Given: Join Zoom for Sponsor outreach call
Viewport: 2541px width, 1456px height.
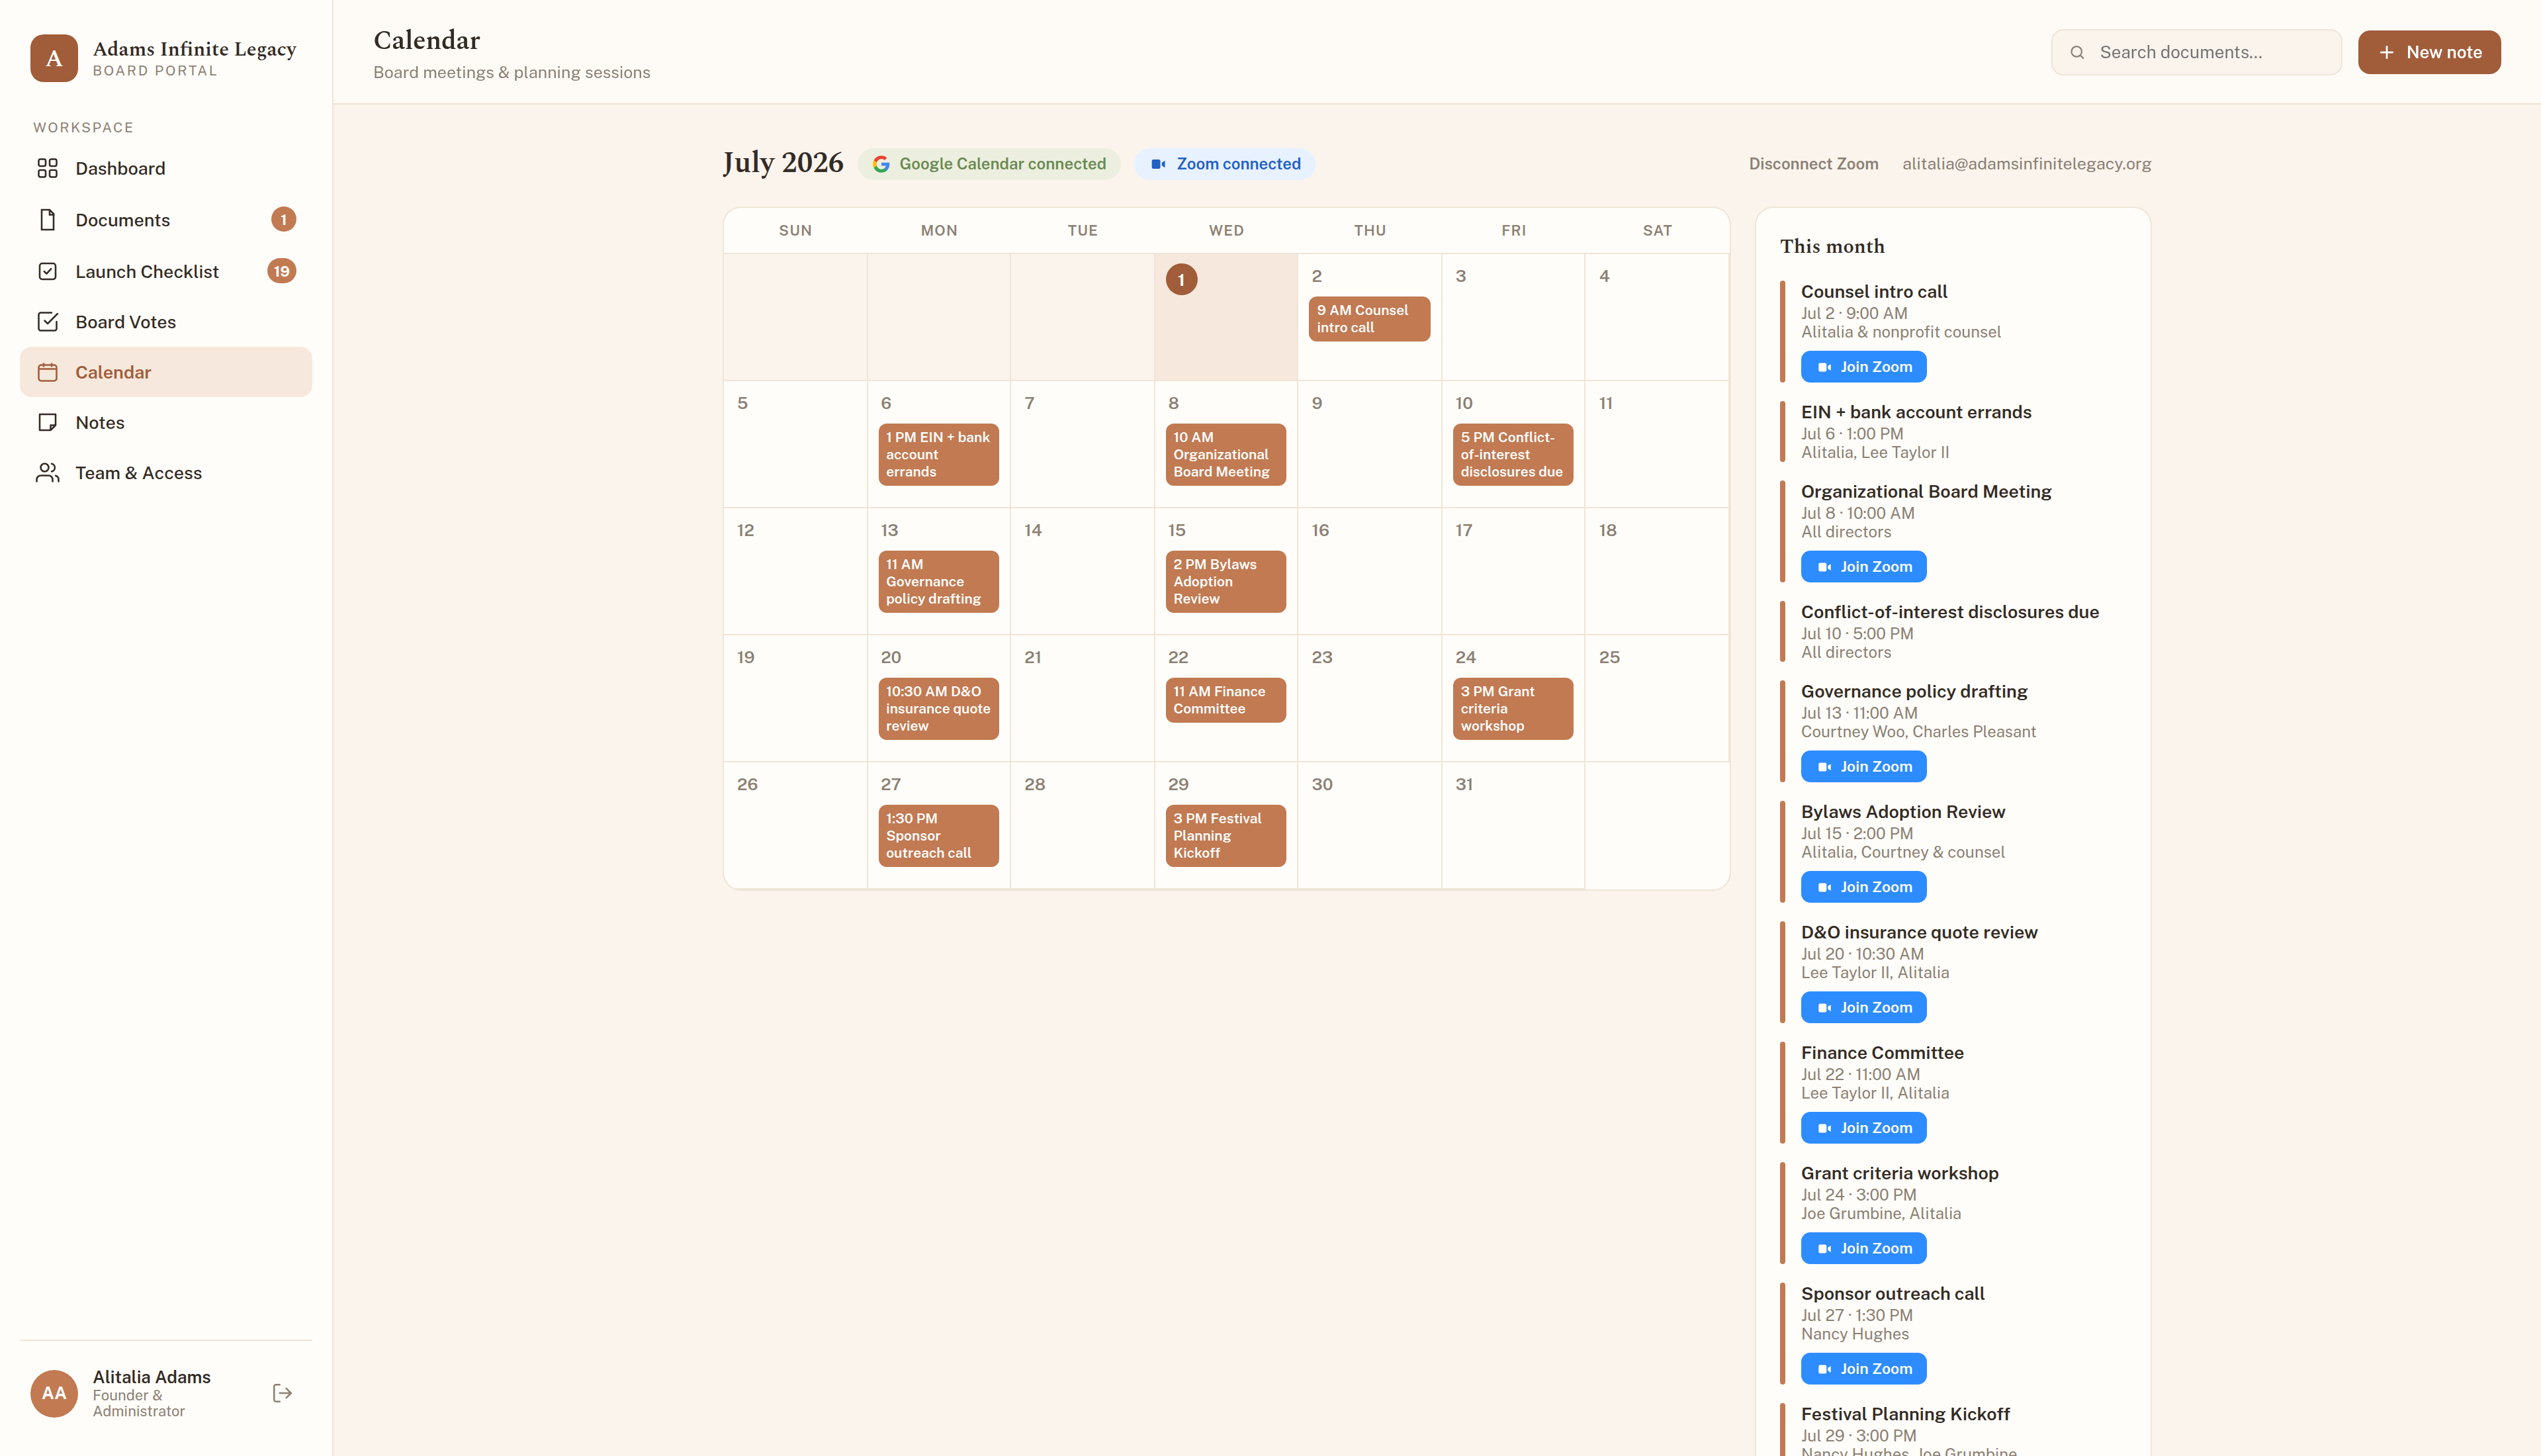Looking at the screenshot, I should [x=1863, y=1369].
